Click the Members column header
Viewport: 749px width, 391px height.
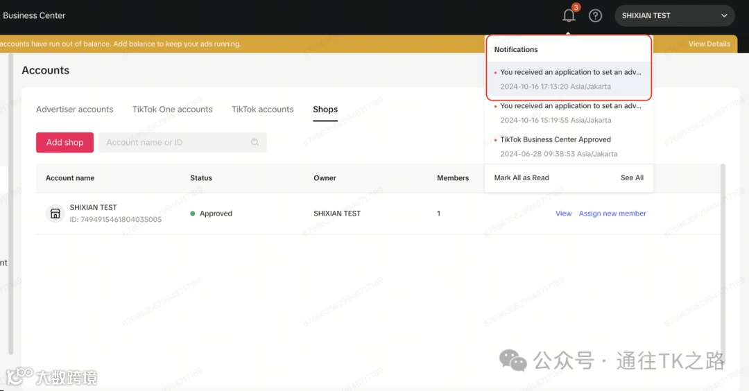click(453, 178)
